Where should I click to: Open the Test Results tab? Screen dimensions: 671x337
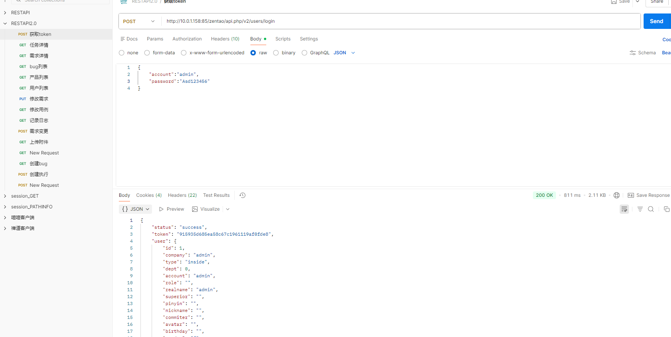click(216, 195)
